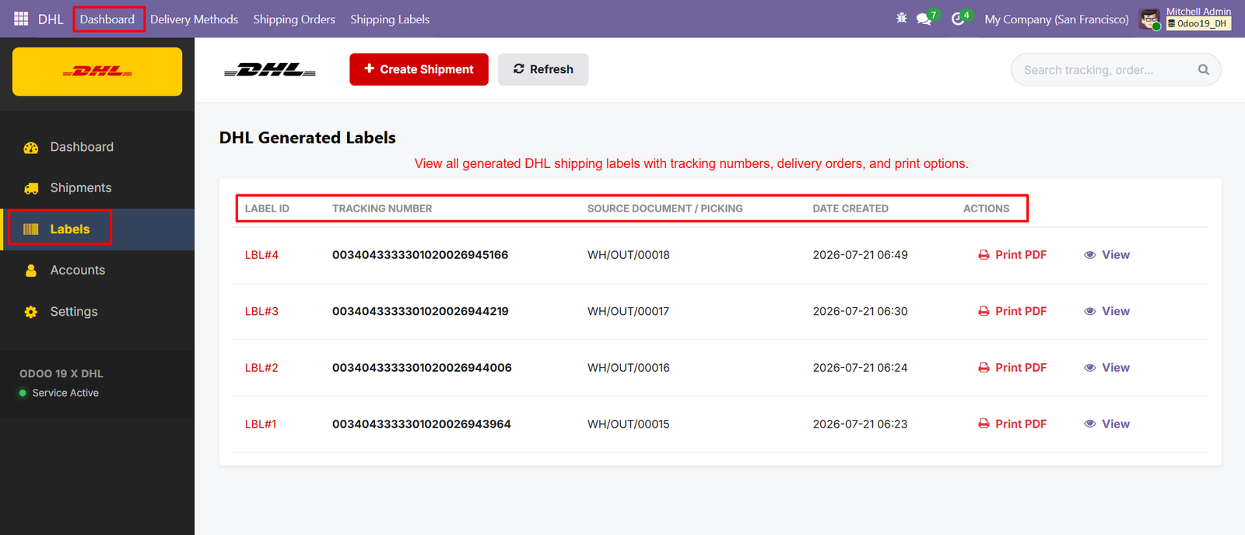Click the Service Active status text
Viewport: 1245px width, 535px height.
(x=65, y=393)
